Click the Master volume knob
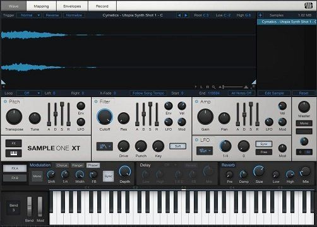Image resolution: width=317 pixels, height=227 pixels. point(304,107)
